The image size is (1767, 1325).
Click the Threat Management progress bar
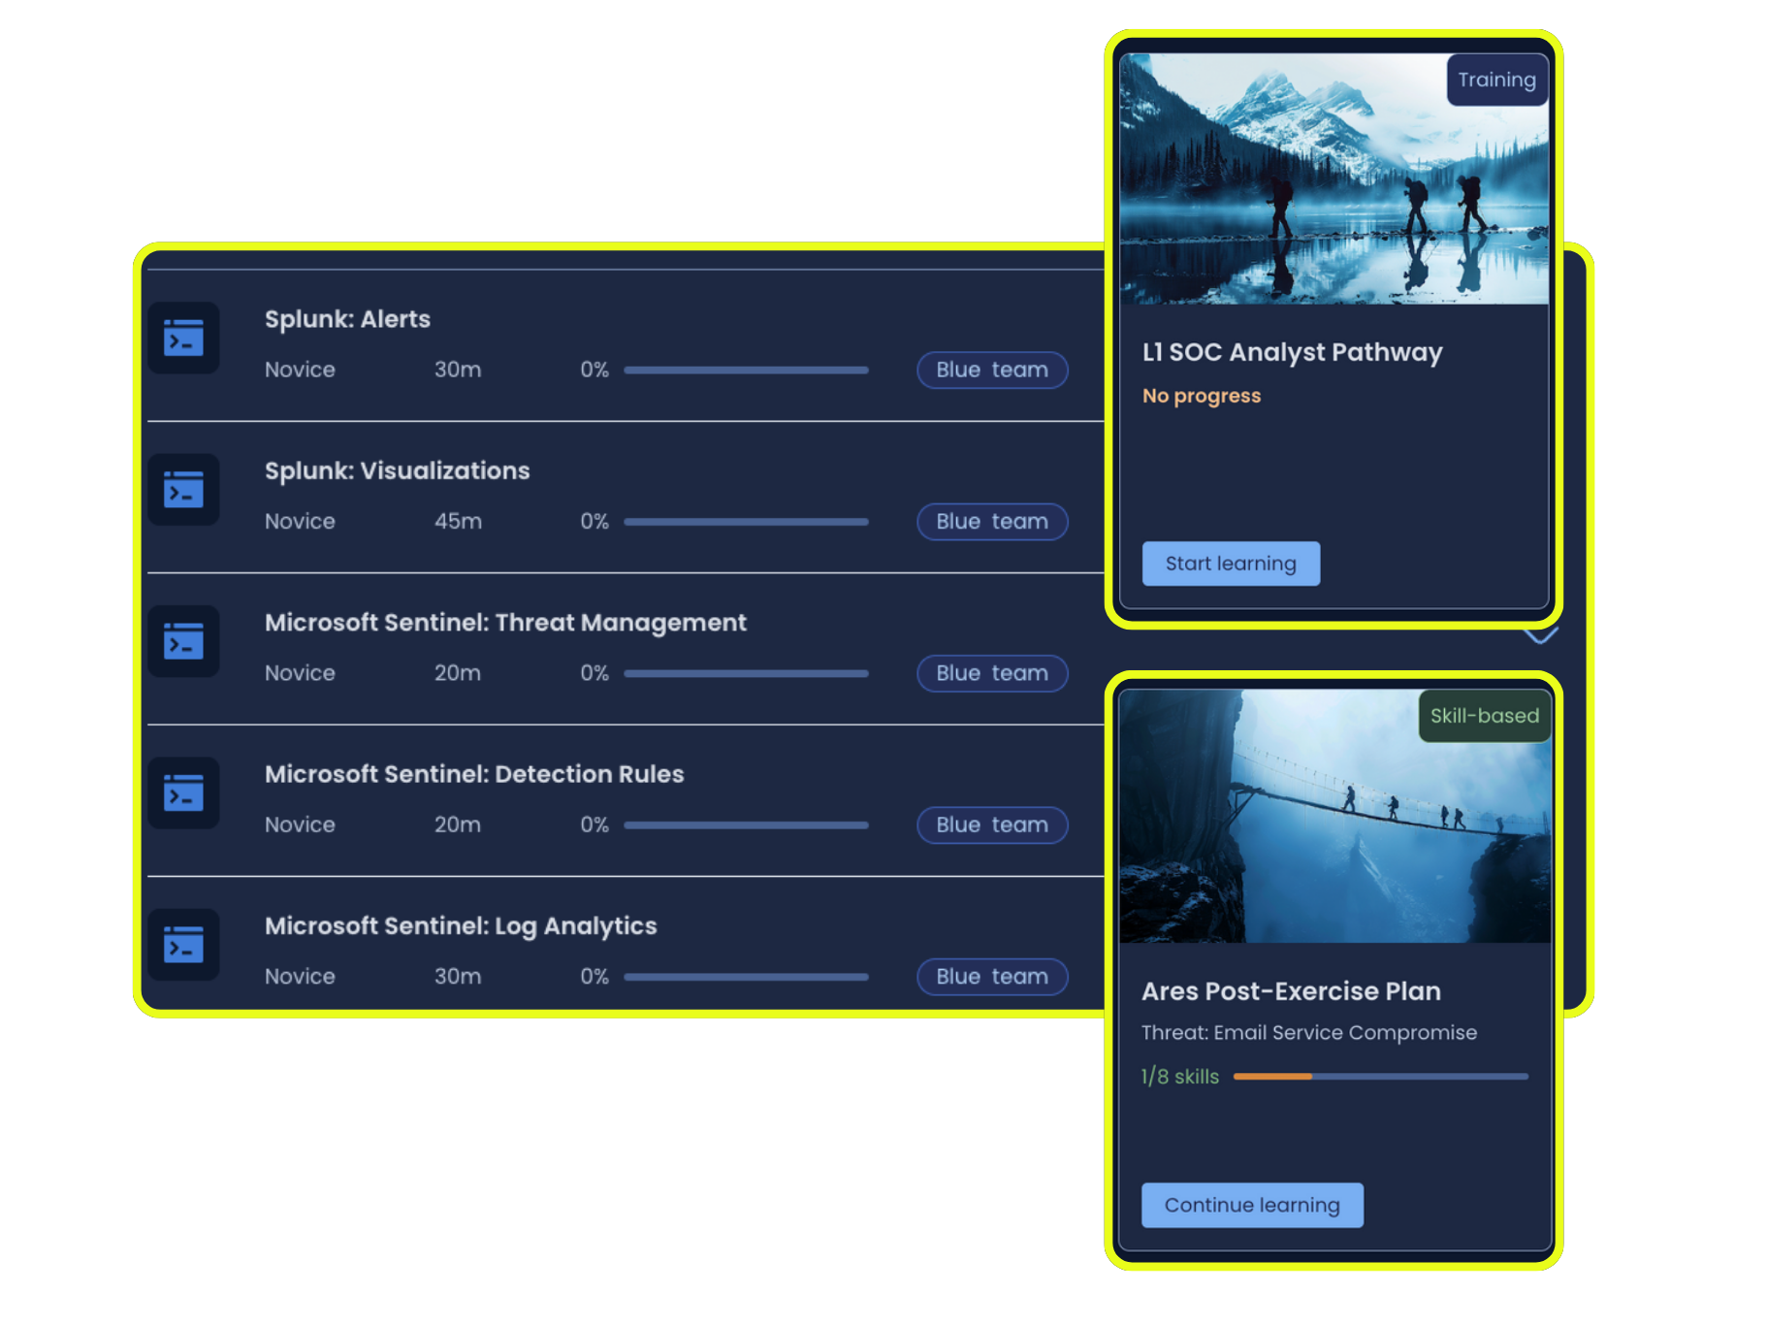tap(746, 673)
